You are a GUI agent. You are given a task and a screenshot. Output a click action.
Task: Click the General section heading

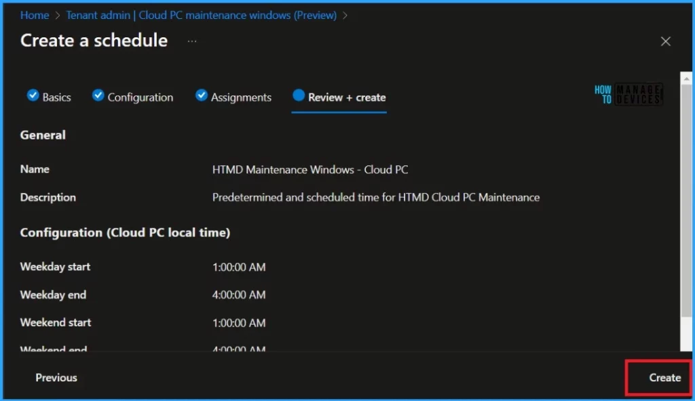pos(43,135)
